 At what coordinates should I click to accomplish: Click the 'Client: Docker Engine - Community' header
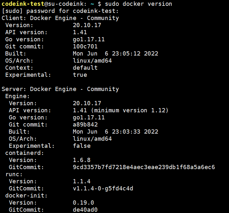[x=60, y=18]
